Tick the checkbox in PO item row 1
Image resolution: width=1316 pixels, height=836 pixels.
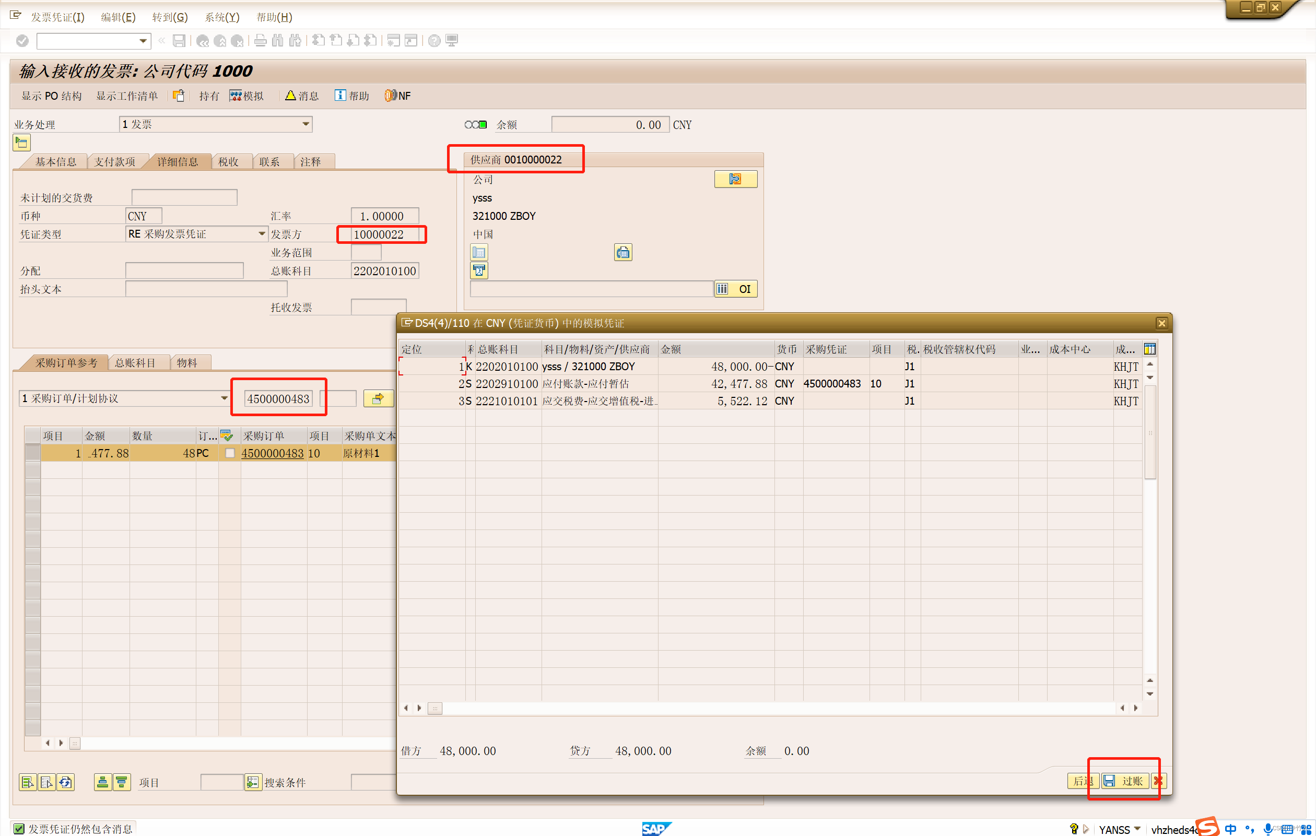coord(230,453)
